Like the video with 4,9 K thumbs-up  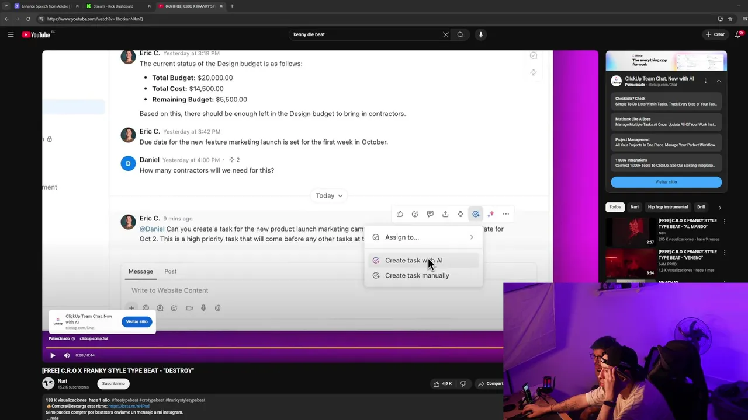[442, 384]
